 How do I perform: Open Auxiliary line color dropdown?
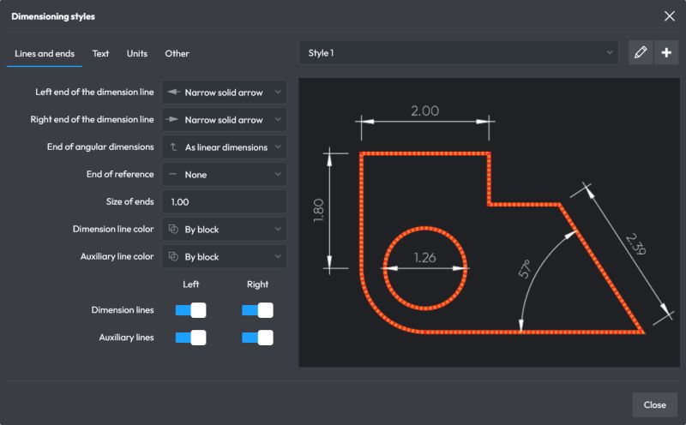point(225,257)
